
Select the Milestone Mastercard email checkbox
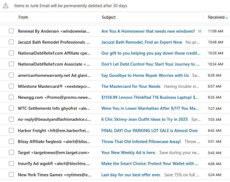tap(11, 86)
